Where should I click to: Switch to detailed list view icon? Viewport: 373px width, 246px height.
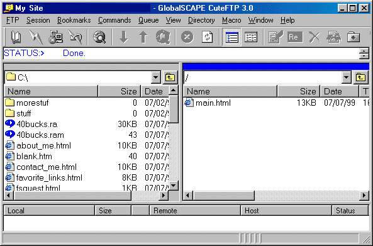[231, 37]
